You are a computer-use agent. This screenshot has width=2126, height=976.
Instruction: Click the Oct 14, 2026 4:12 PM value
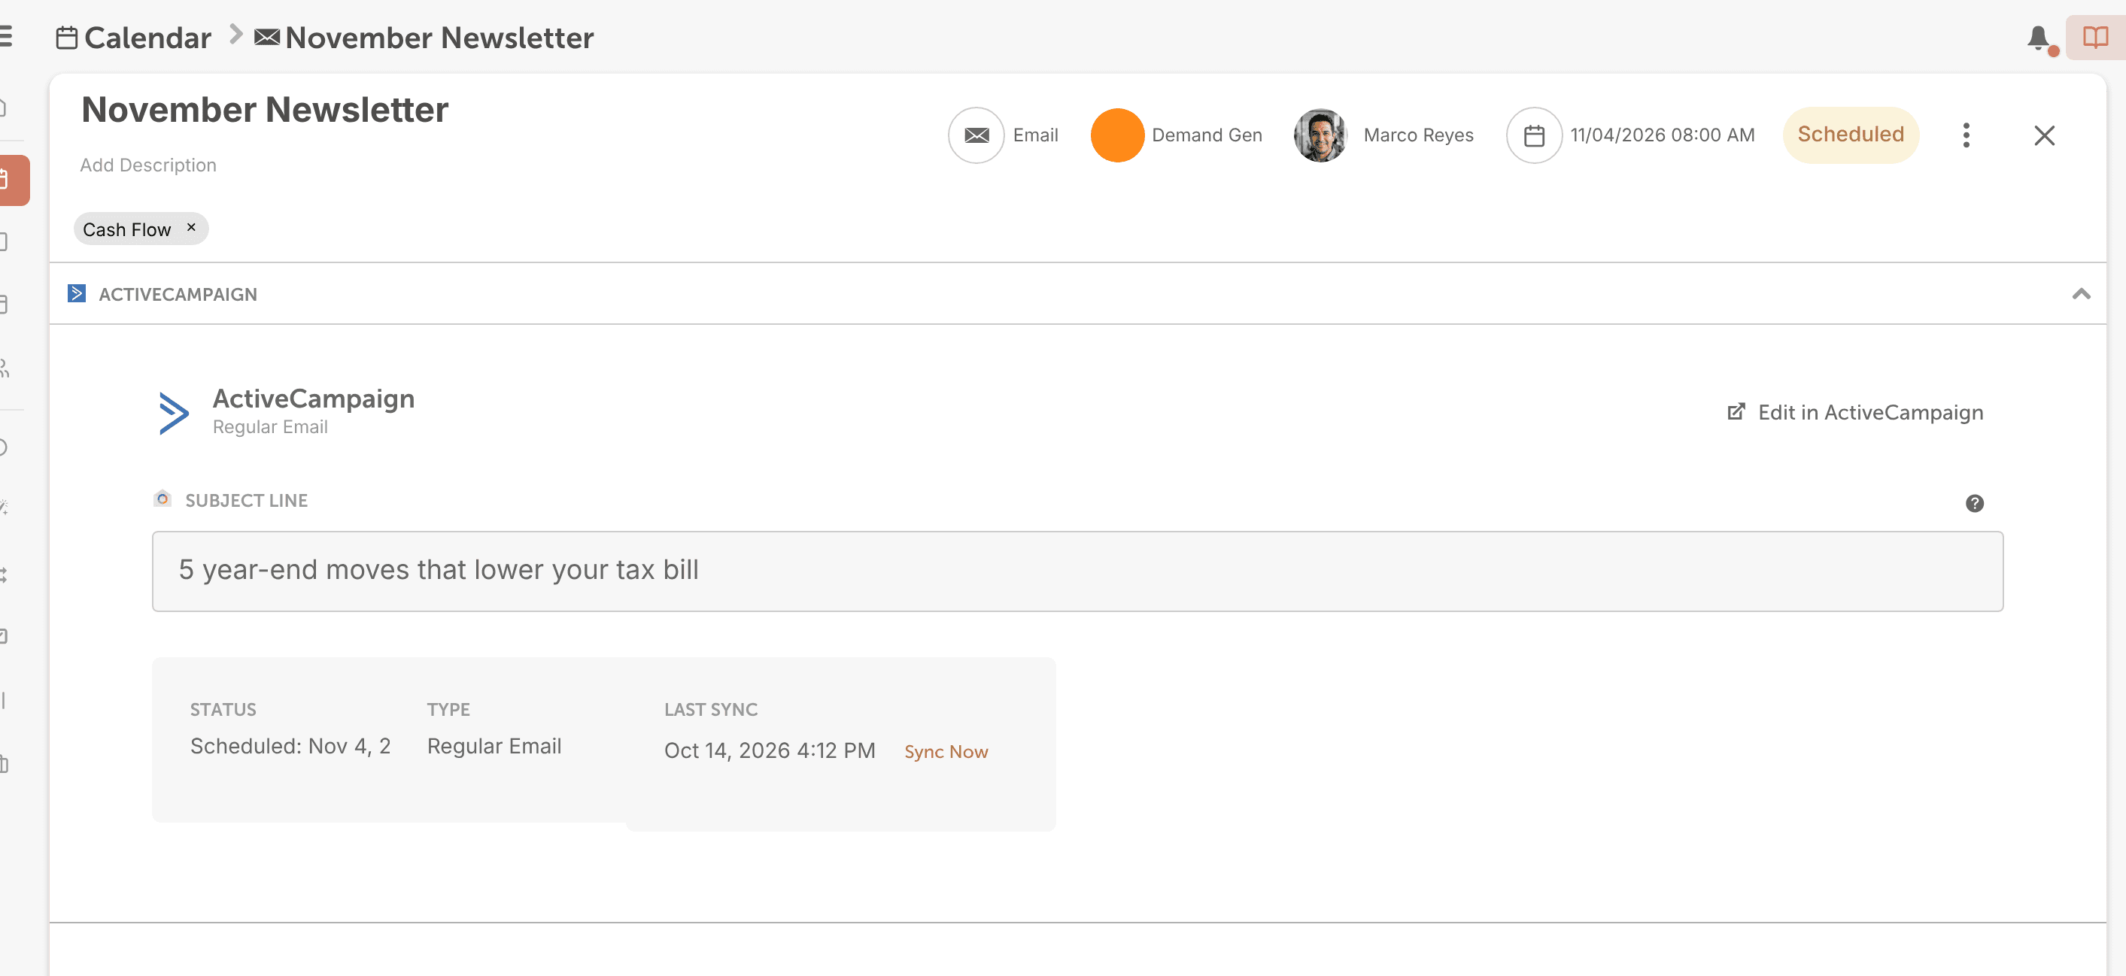(x=769, y=750)
